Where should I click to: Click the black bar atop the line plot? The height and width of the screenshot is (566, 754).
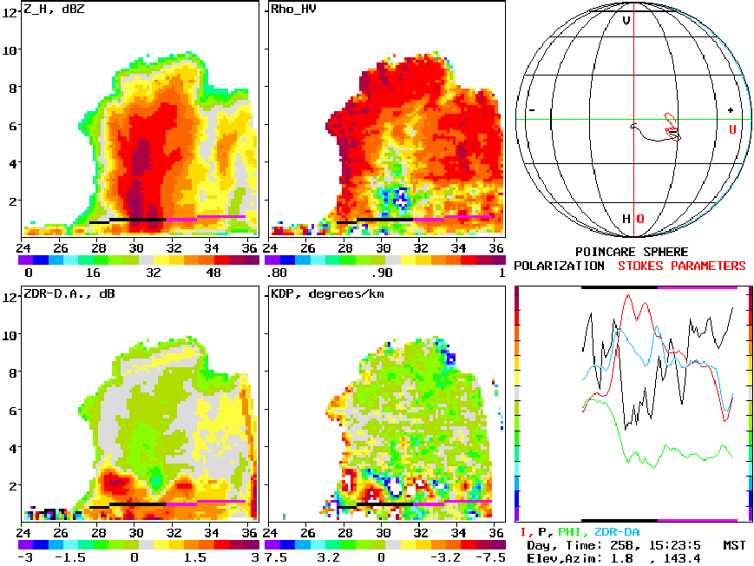coord(620,287)
